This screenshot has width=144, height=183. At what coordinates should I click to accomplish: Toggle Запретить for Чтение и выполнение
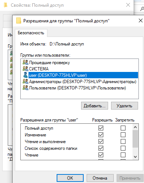point(123,141)
